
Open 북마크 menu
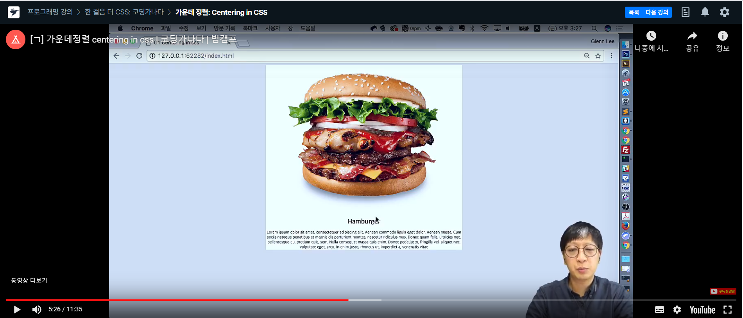pyautogui.click(x=250, y=28)
